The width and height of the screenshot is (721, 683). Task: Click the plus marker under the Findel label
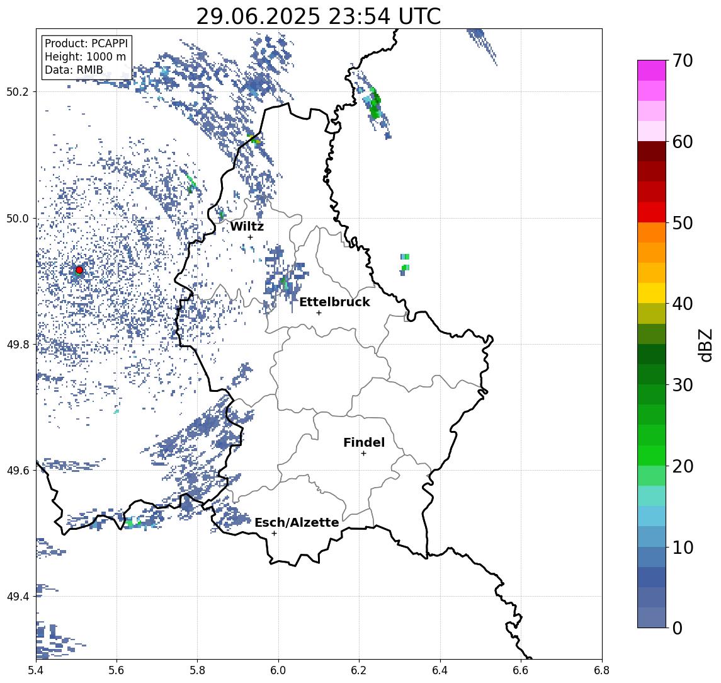pyautogui.click(x=363, y=454)
